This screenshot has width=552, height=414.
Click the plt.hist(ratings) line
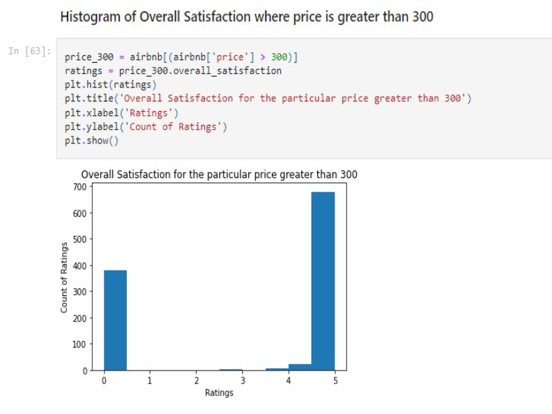(x=110, y=85)
